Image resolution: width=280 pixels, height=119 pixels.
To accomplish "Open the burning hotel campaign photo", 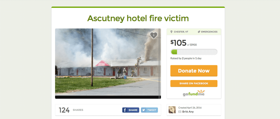I will (108, 63).
